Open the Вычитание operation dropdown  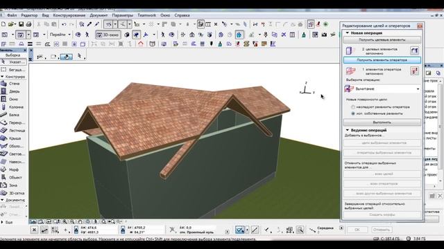click(x=382, y=89)
